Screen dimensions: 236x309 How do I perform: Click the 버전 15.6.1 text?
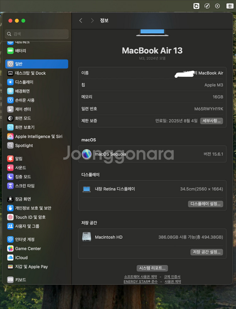[x=213, y=154]
